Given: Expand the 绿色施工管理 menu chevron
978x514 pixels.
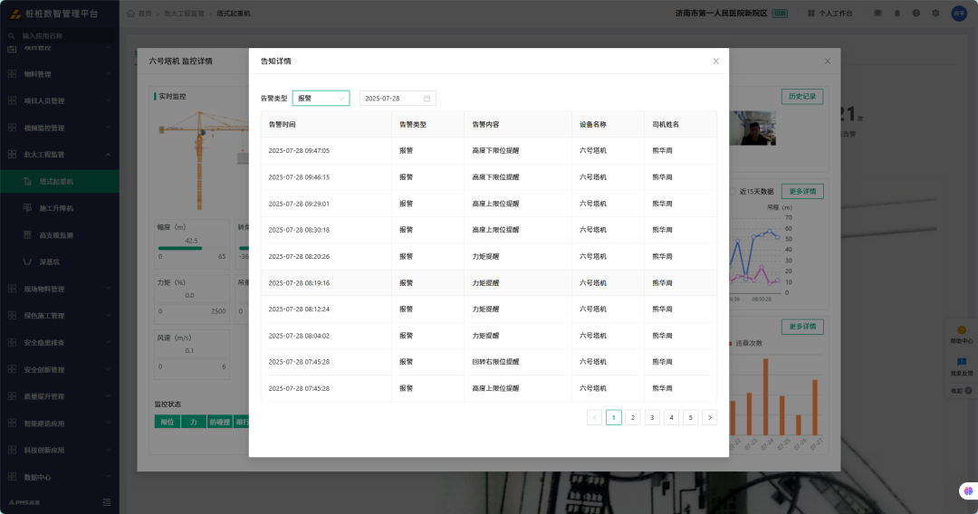Looking at the screenshot, I should tap(108, 316).
